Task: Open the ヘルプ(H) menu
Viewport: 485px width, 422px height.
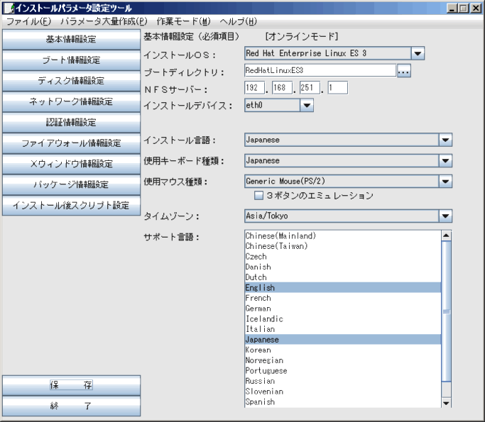Action: [239, 21]
